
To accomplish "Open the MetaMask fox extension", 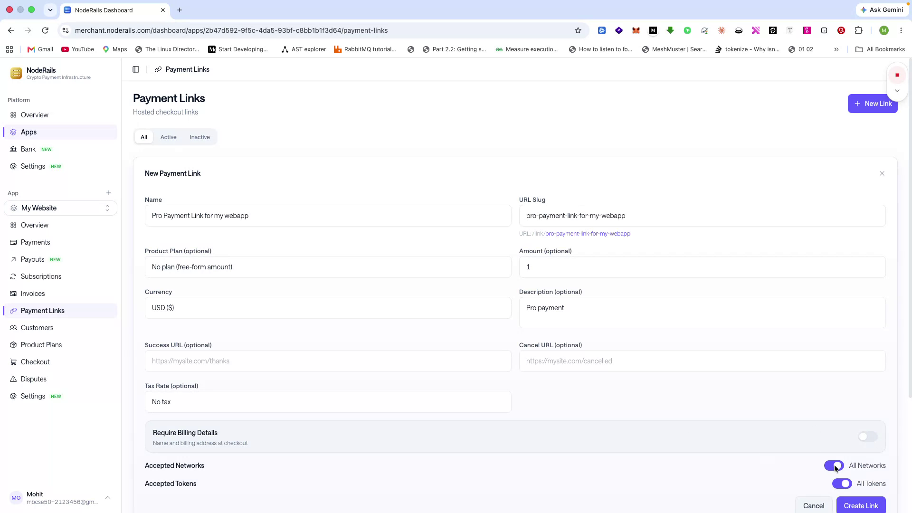I will [x=636, y=30].
